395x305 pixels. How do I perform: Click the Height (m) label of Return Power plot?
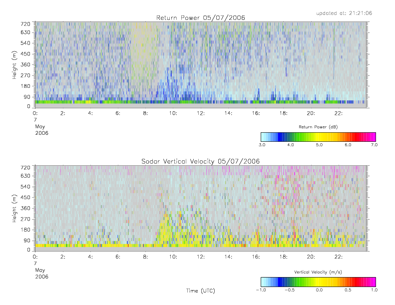pos(14,65)
